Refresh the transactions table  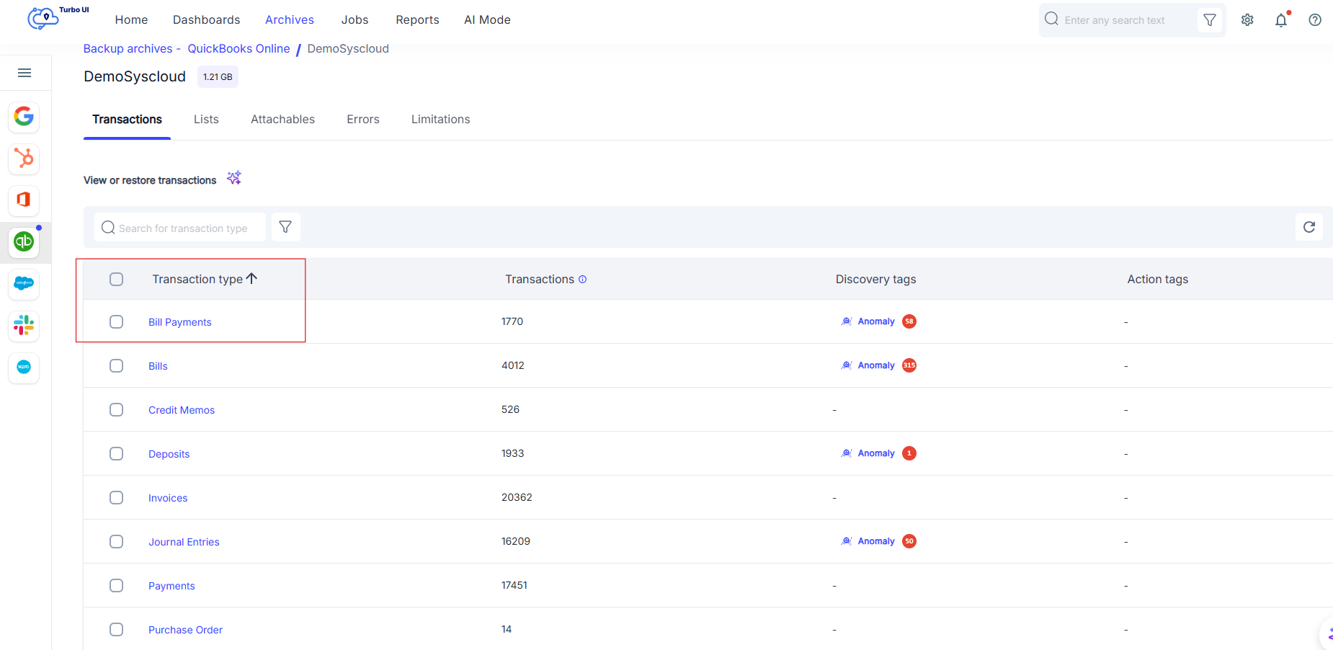(x=1309, y=227)
